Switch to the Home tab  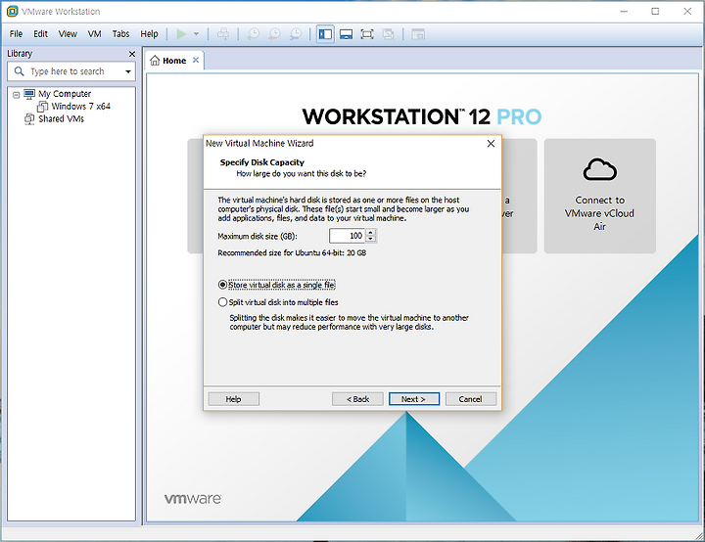[x=174, y=61]
